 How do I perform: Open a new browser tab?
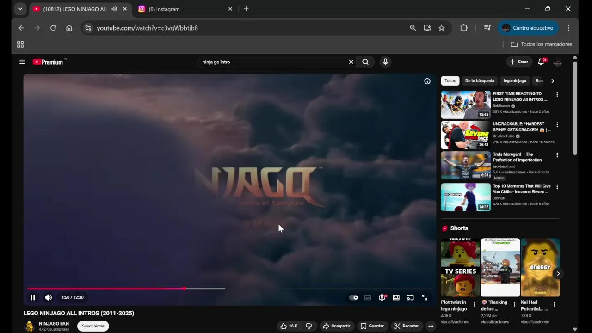pos(246,9)
